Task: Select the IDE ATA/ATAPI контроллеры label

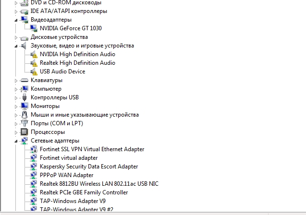Action: (x=69, y=11)
